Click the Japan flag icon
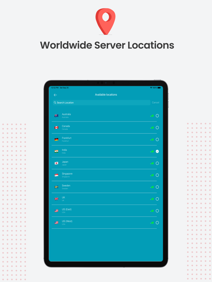The width and height of the screenshot is (212, 282). click(x=56, y=163)
